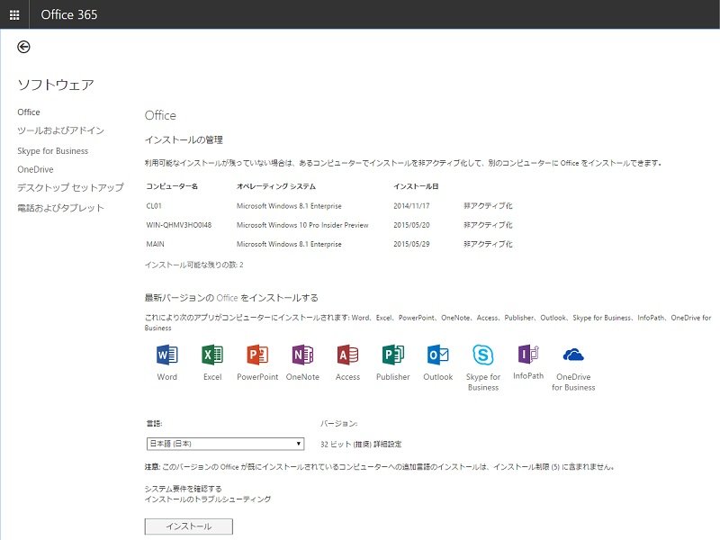Open the 日本語 (日本) language dropdown
Screen dimensions: 720x540
pos(226,444)
